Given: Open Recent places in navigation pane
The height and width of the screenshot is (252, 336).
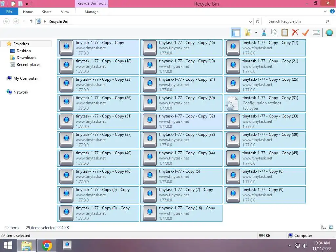Looking at the screenshot, I should click(29, 65).
